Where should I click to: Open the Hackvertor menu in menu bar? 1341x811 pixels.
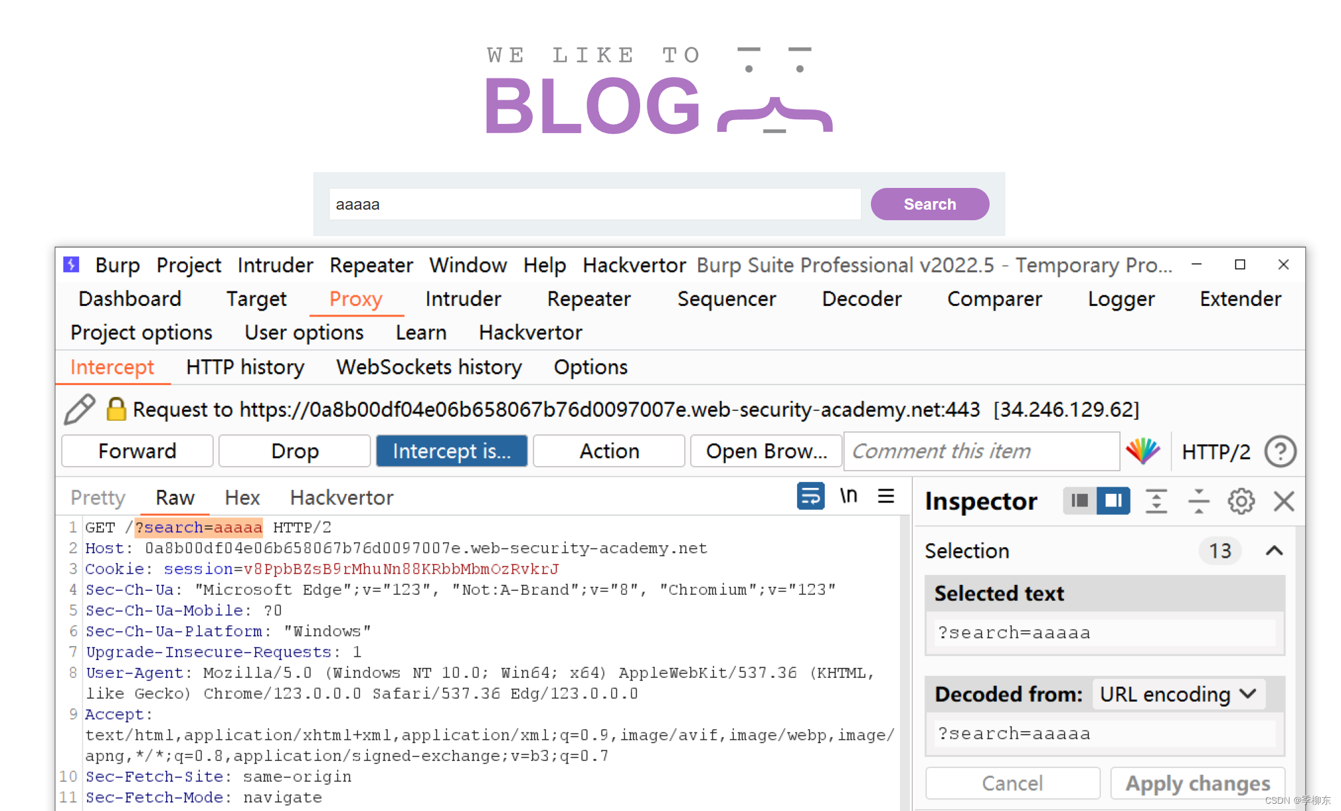point(634,265)
